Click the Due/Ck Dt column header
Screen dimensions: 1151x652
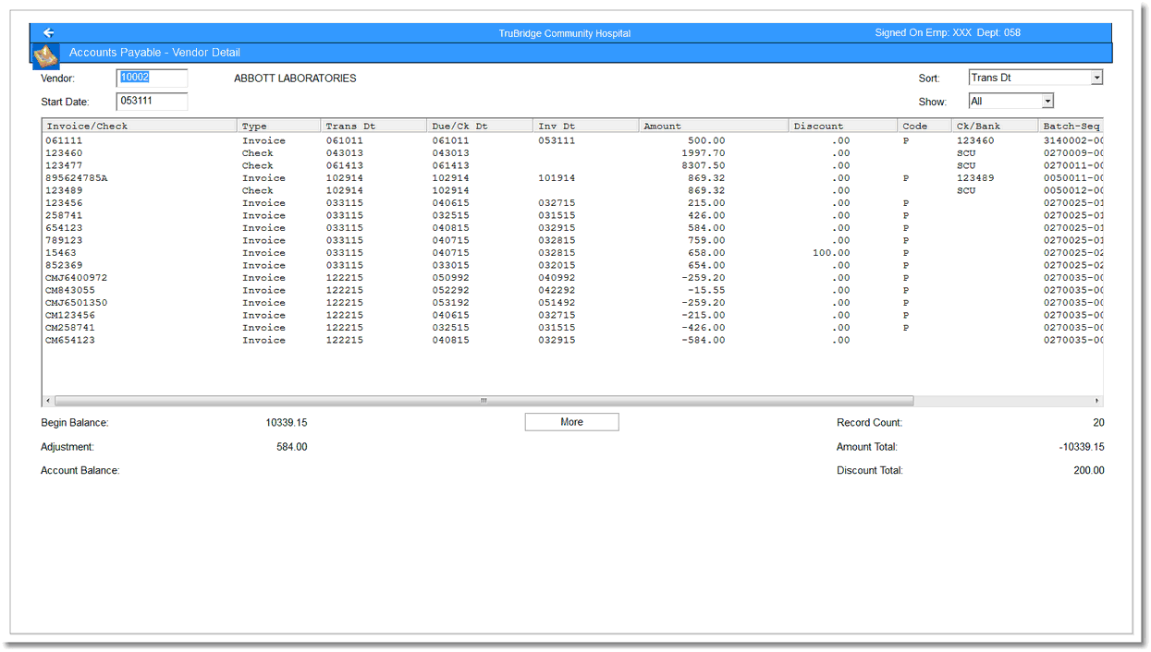[x=480, y=126]
